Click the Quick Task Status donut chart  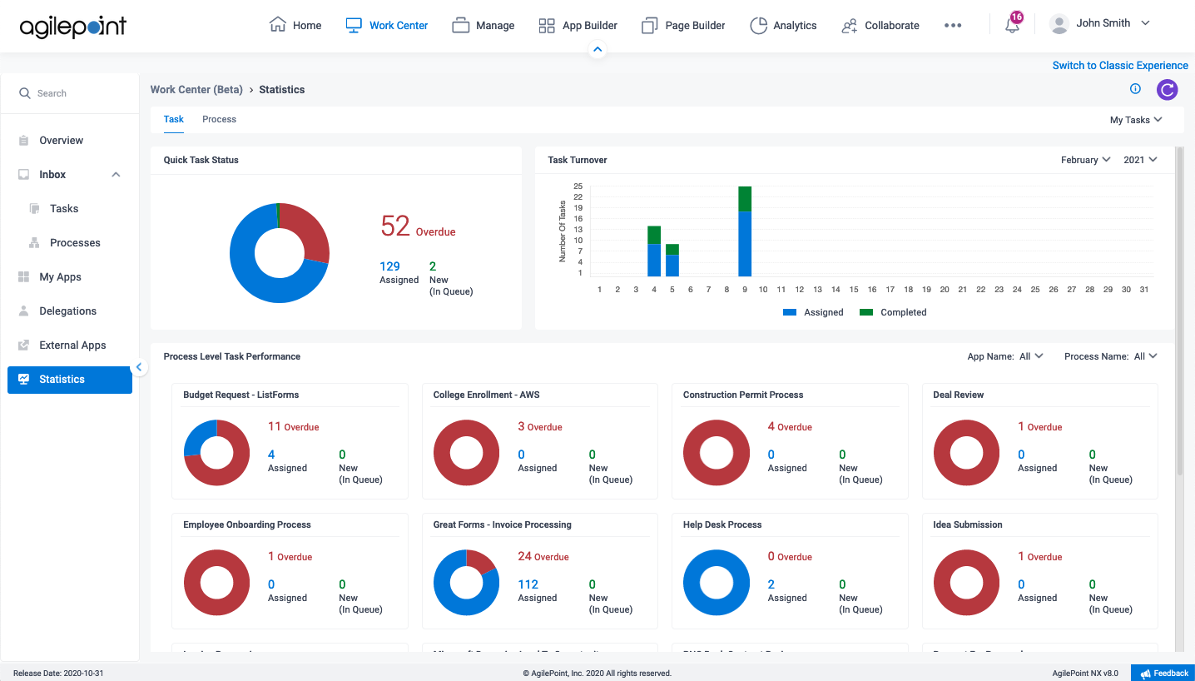pos(280,252)
